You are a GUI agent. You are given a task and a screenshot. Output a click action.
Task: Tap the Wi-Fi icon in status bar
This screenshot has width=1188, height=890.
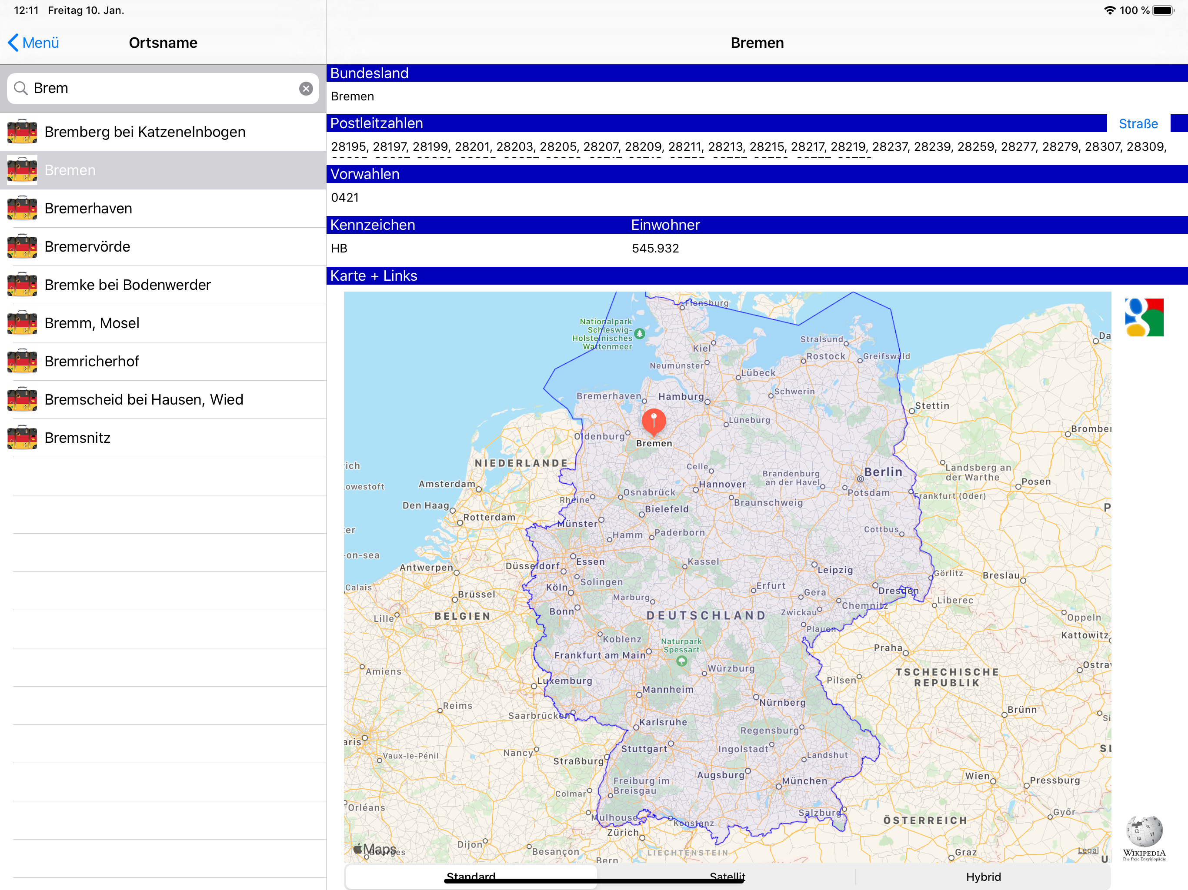tap(1110, 10)
